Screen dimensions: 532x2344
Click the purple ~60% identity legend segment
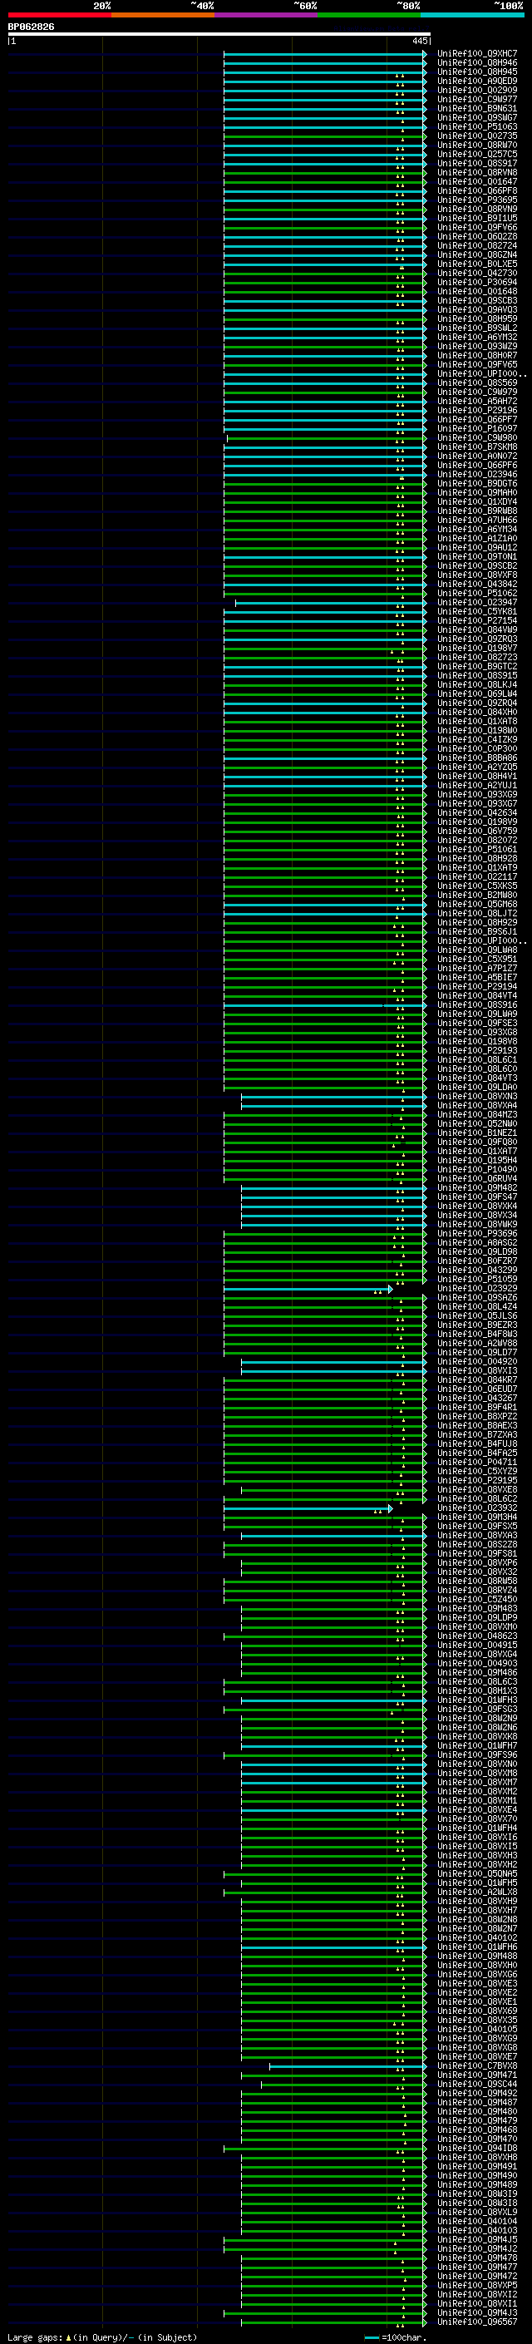coord(265,15)
